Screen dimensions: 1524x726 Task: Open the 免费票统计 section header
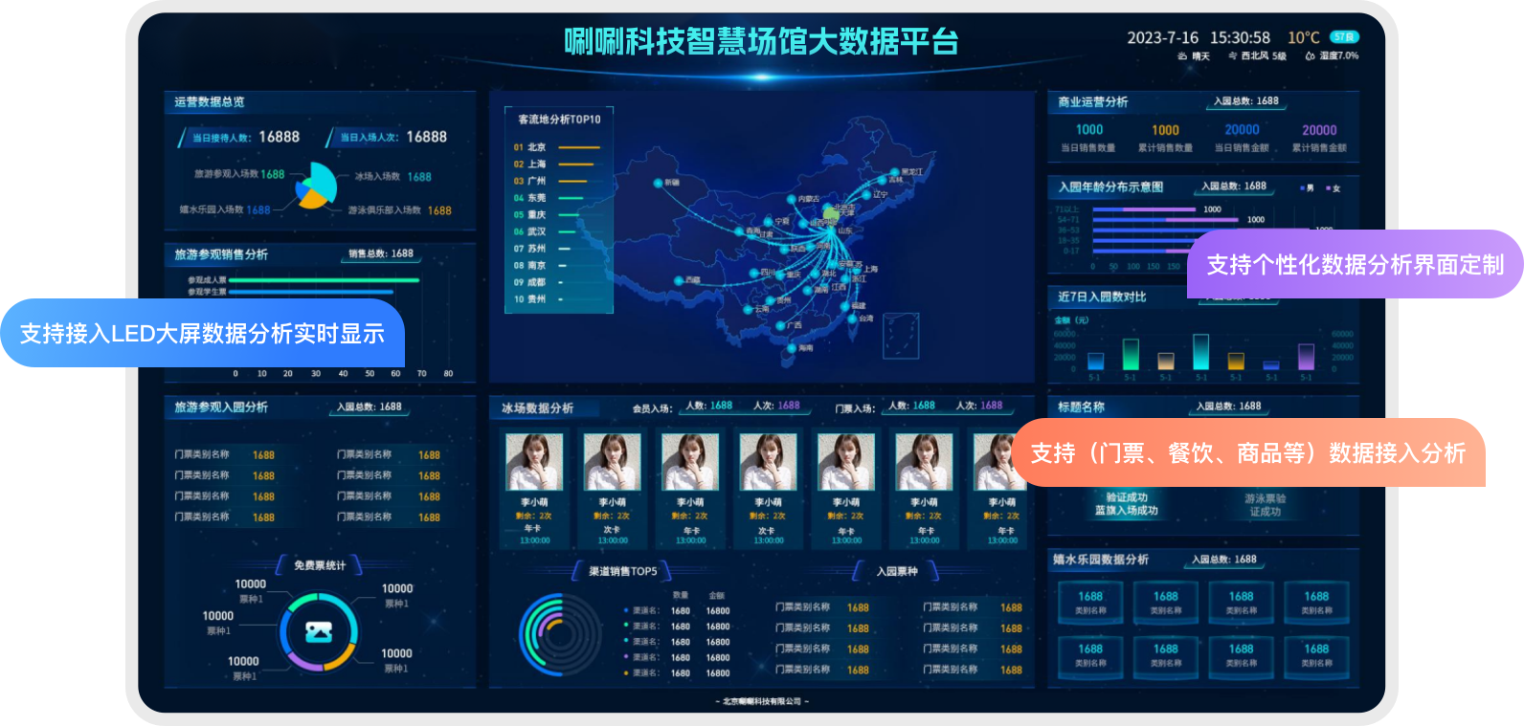click(320, 565)
